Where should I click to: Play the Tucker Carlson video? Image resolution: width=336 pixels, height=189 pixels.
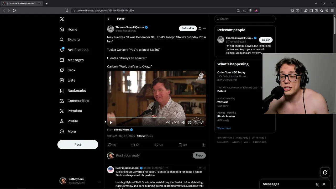point(111,122)
